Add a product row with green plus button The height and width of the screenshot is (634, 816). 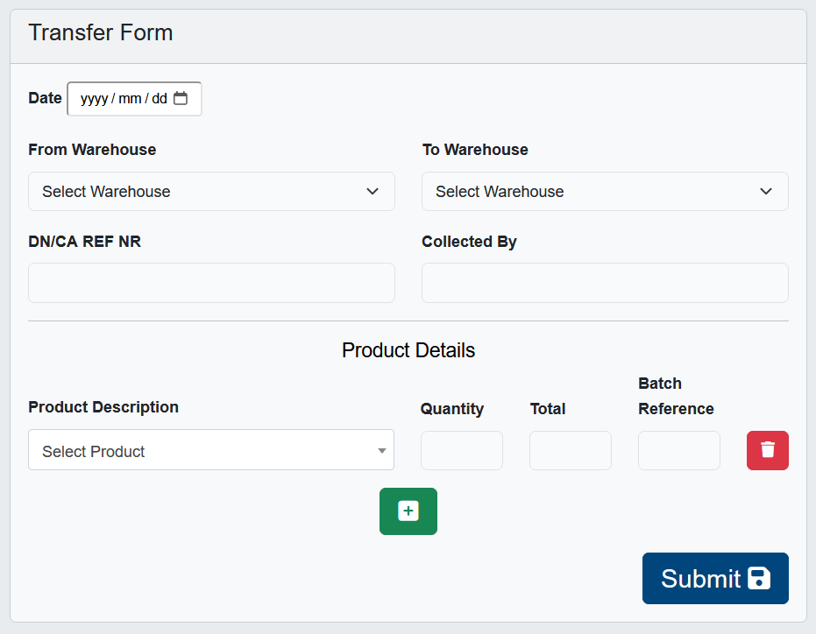[x=408, y=511]
